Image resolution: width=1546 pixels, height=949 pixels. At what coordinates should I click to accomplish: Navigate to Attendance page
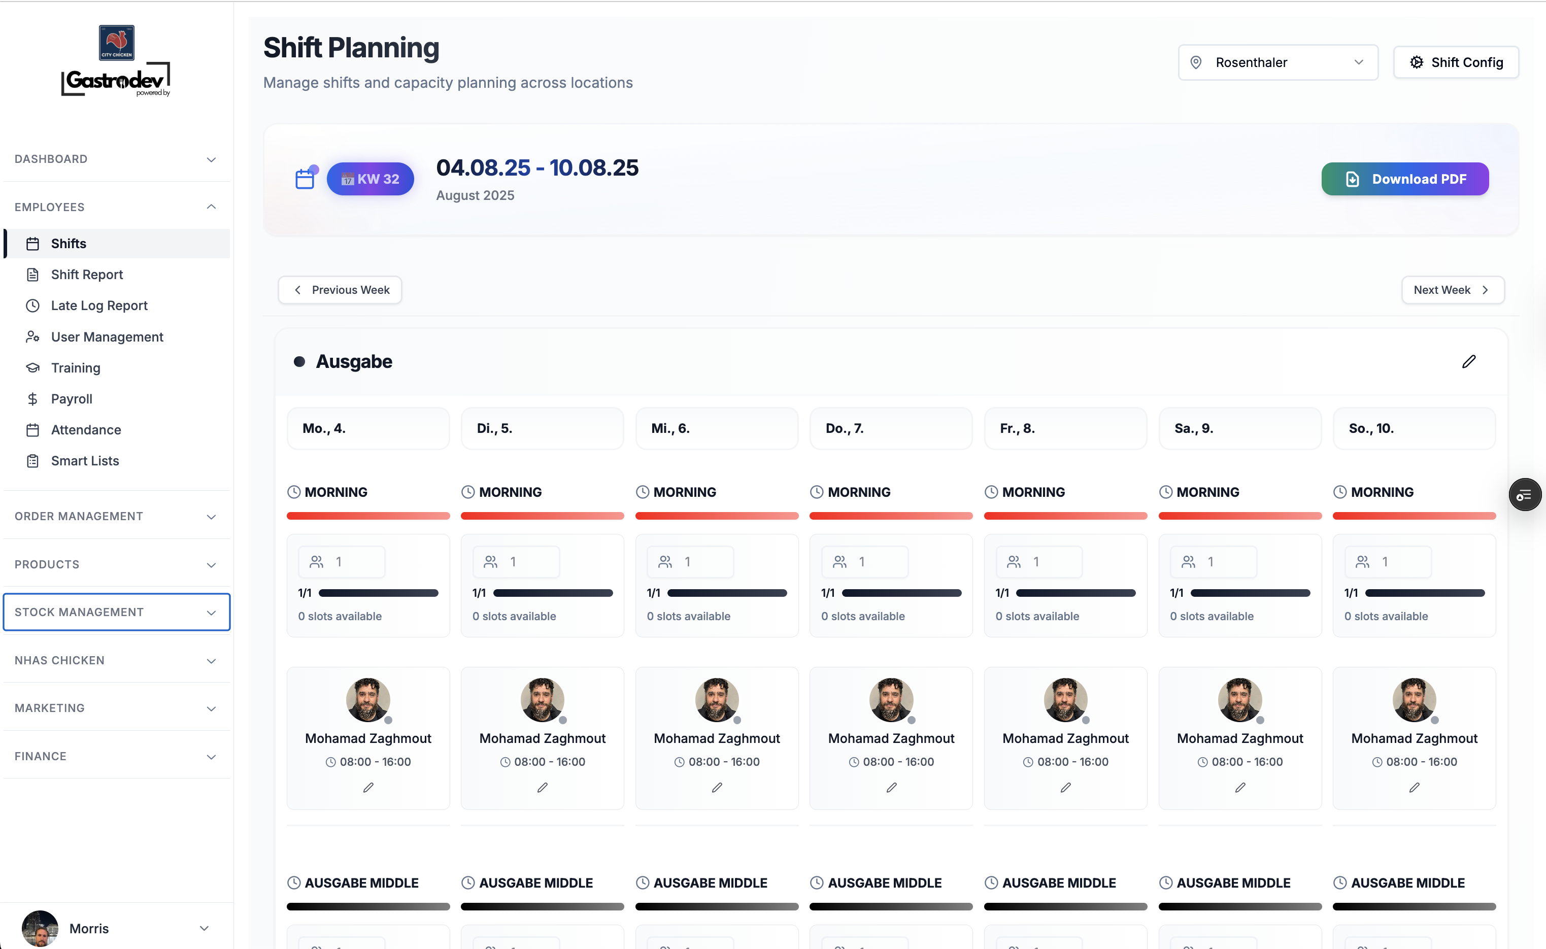click(x=86, y=430)
